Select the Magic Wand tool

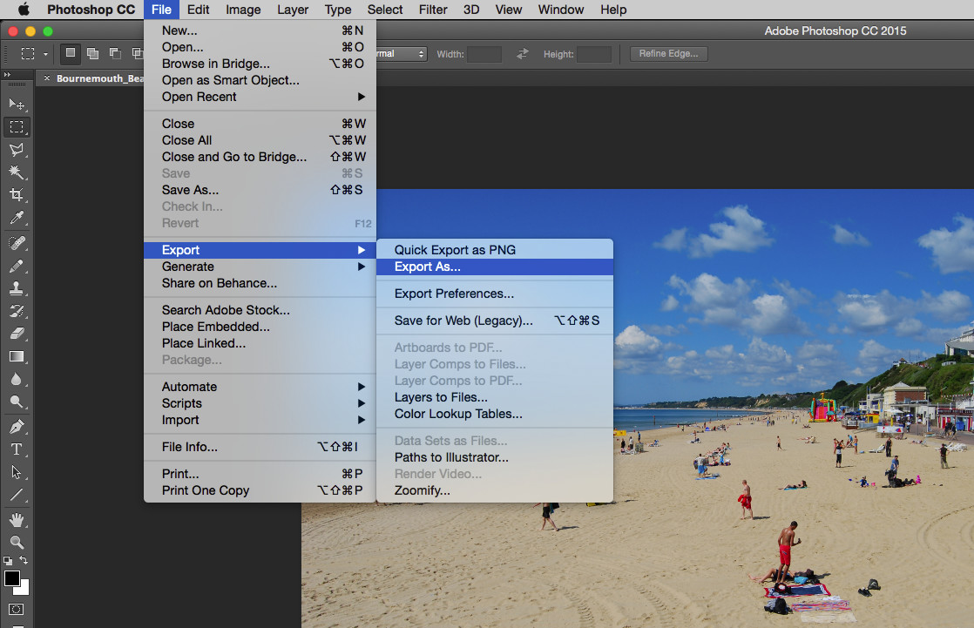coord(17,172)
